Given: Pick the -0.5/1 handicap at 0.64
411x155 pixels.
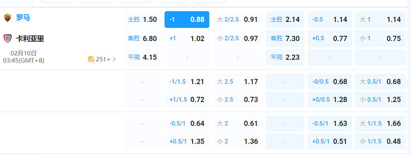Looking at the screenshot, I should click(187, 124).
